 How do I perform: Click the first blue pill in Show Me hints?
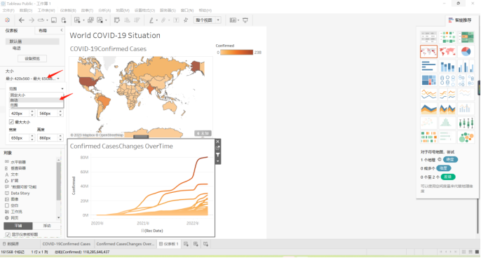(450, 160)
